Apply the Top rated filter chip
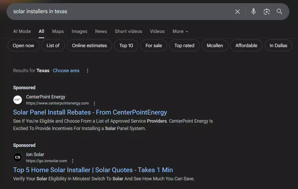 184,46
